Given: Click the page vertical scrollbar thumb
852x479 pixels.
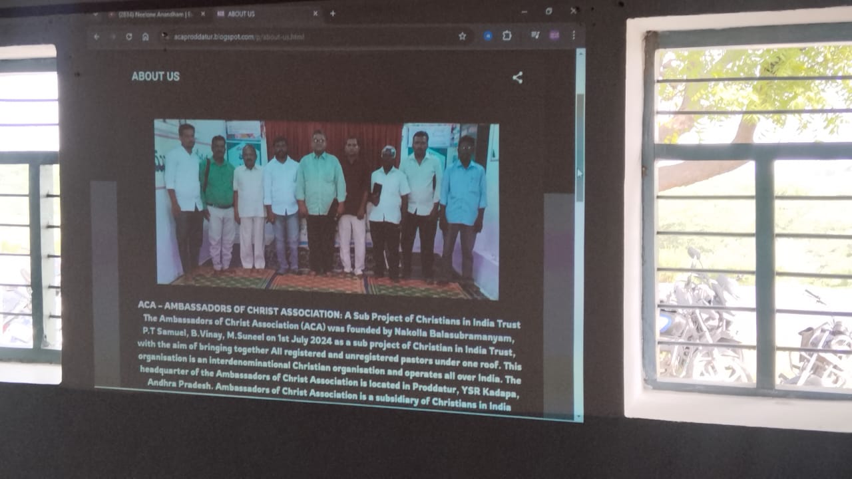Looking at the screenshot, I should (580, 148).
